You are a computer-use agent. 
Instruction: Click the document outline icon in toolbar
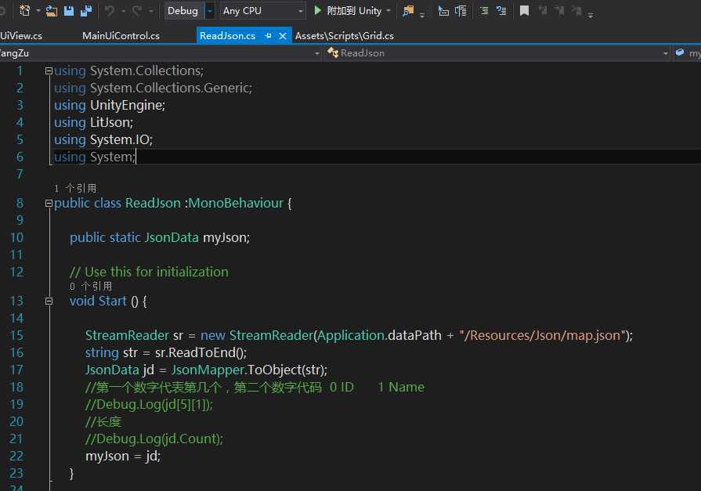coord(461,10)
